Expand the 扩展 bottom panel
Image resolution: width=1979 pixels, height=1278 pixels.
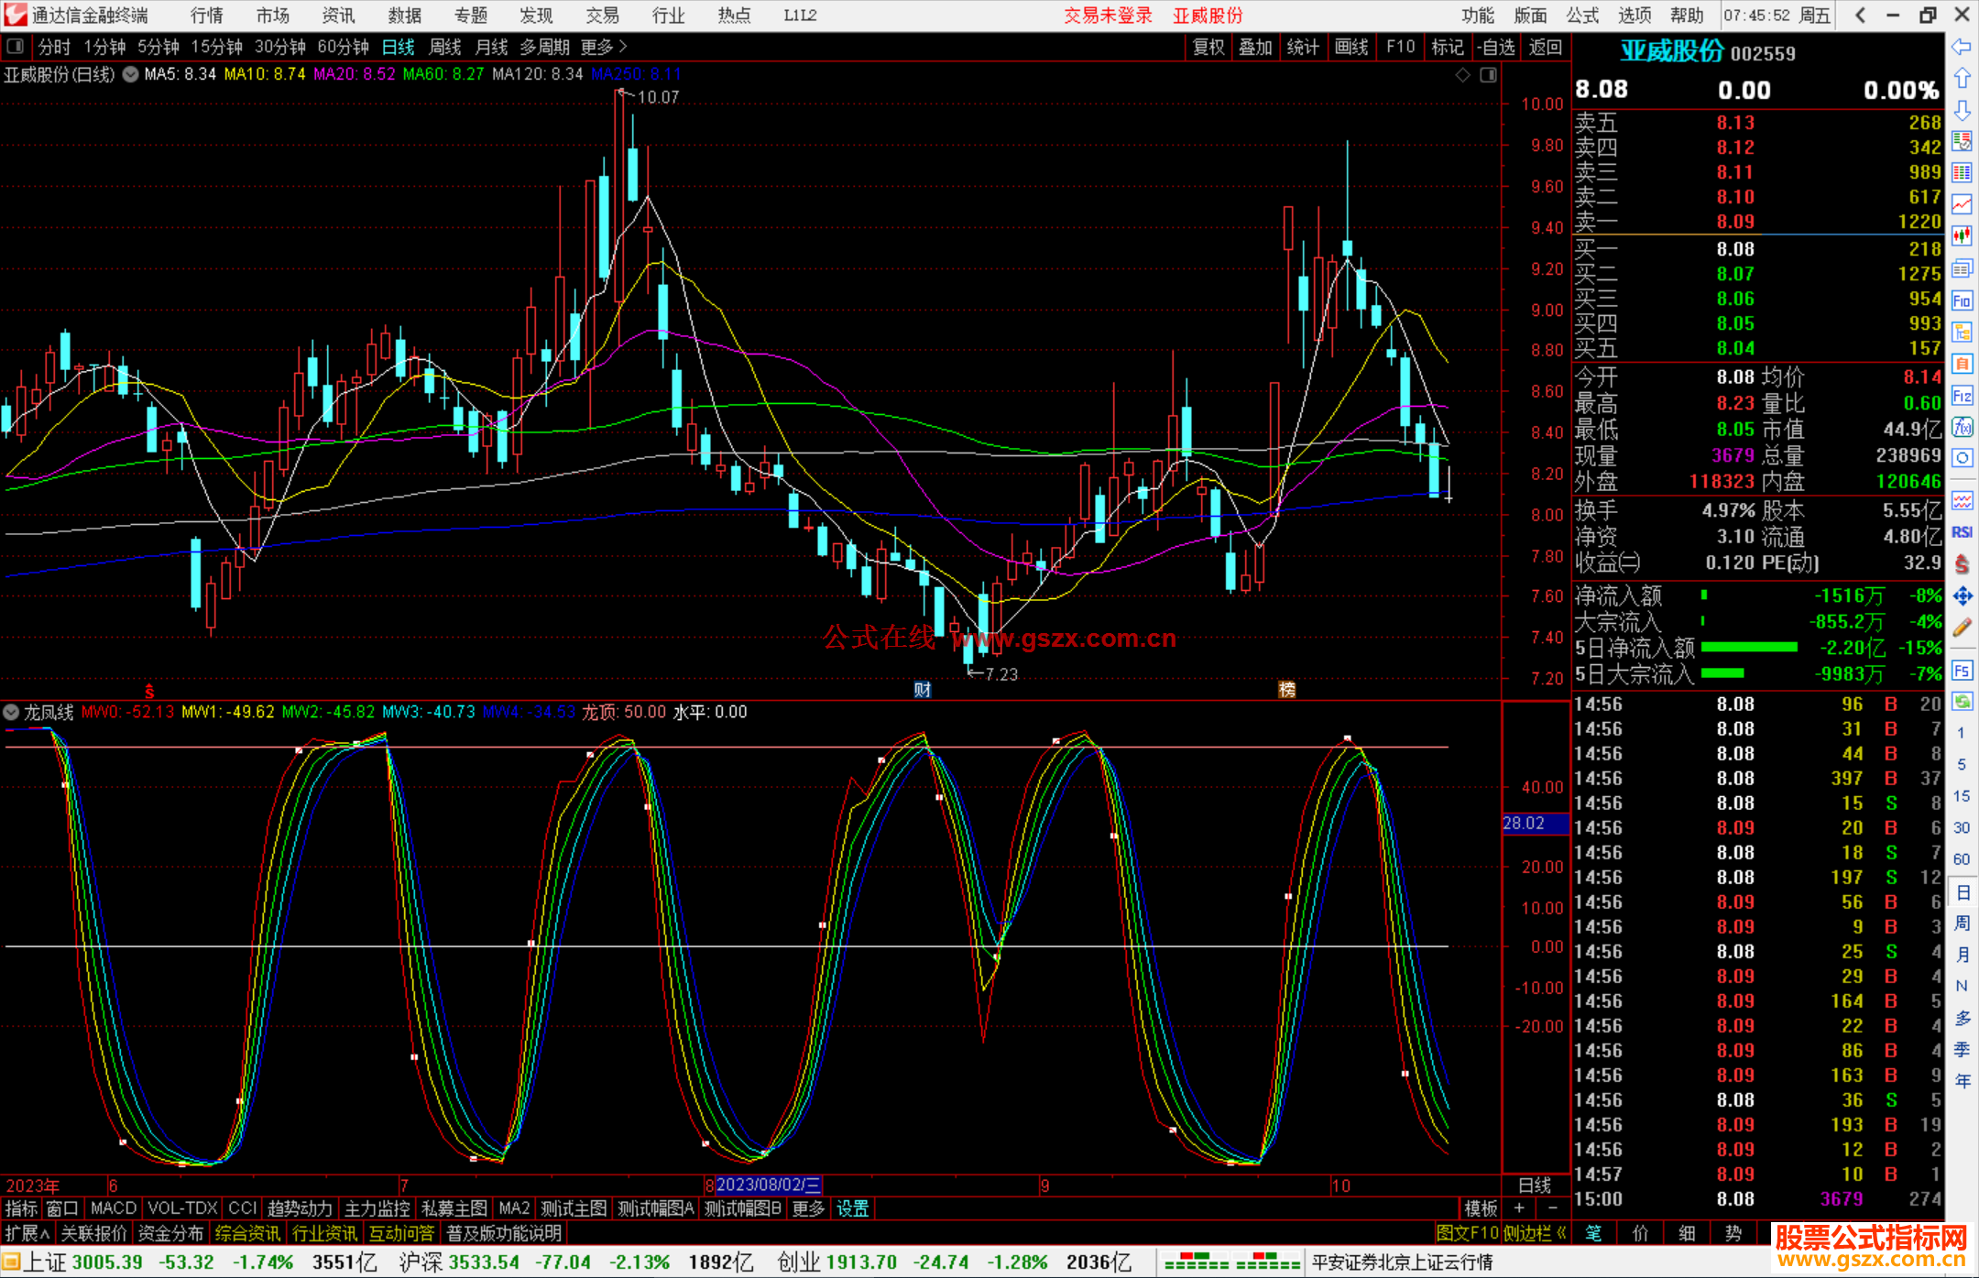point(27,1233)
